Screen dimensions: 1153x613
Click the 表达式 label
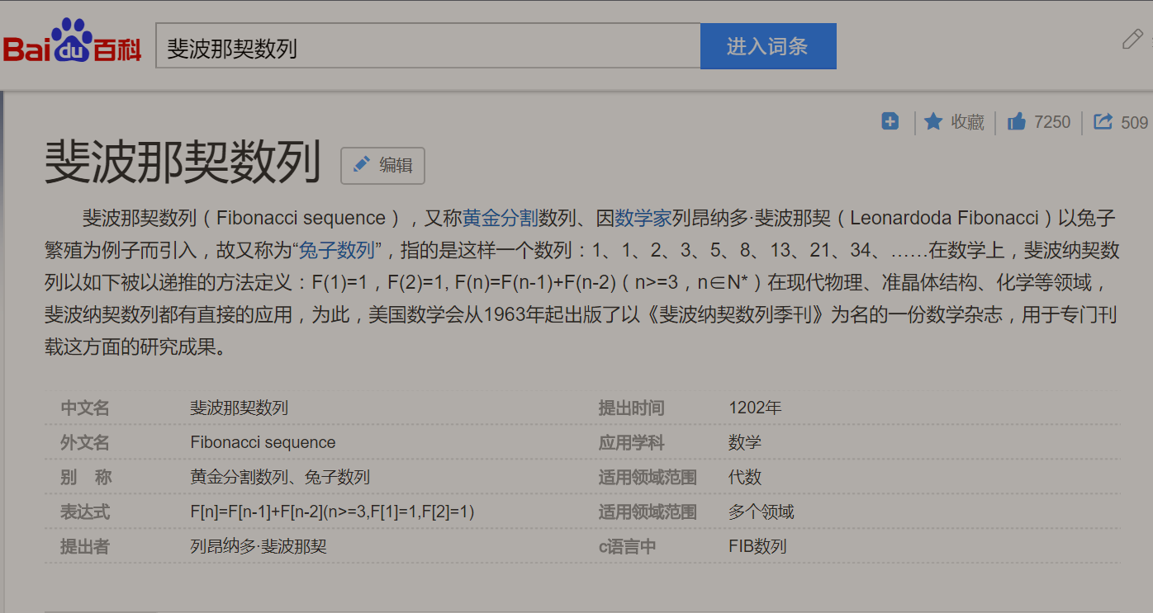tap(85, 512)
